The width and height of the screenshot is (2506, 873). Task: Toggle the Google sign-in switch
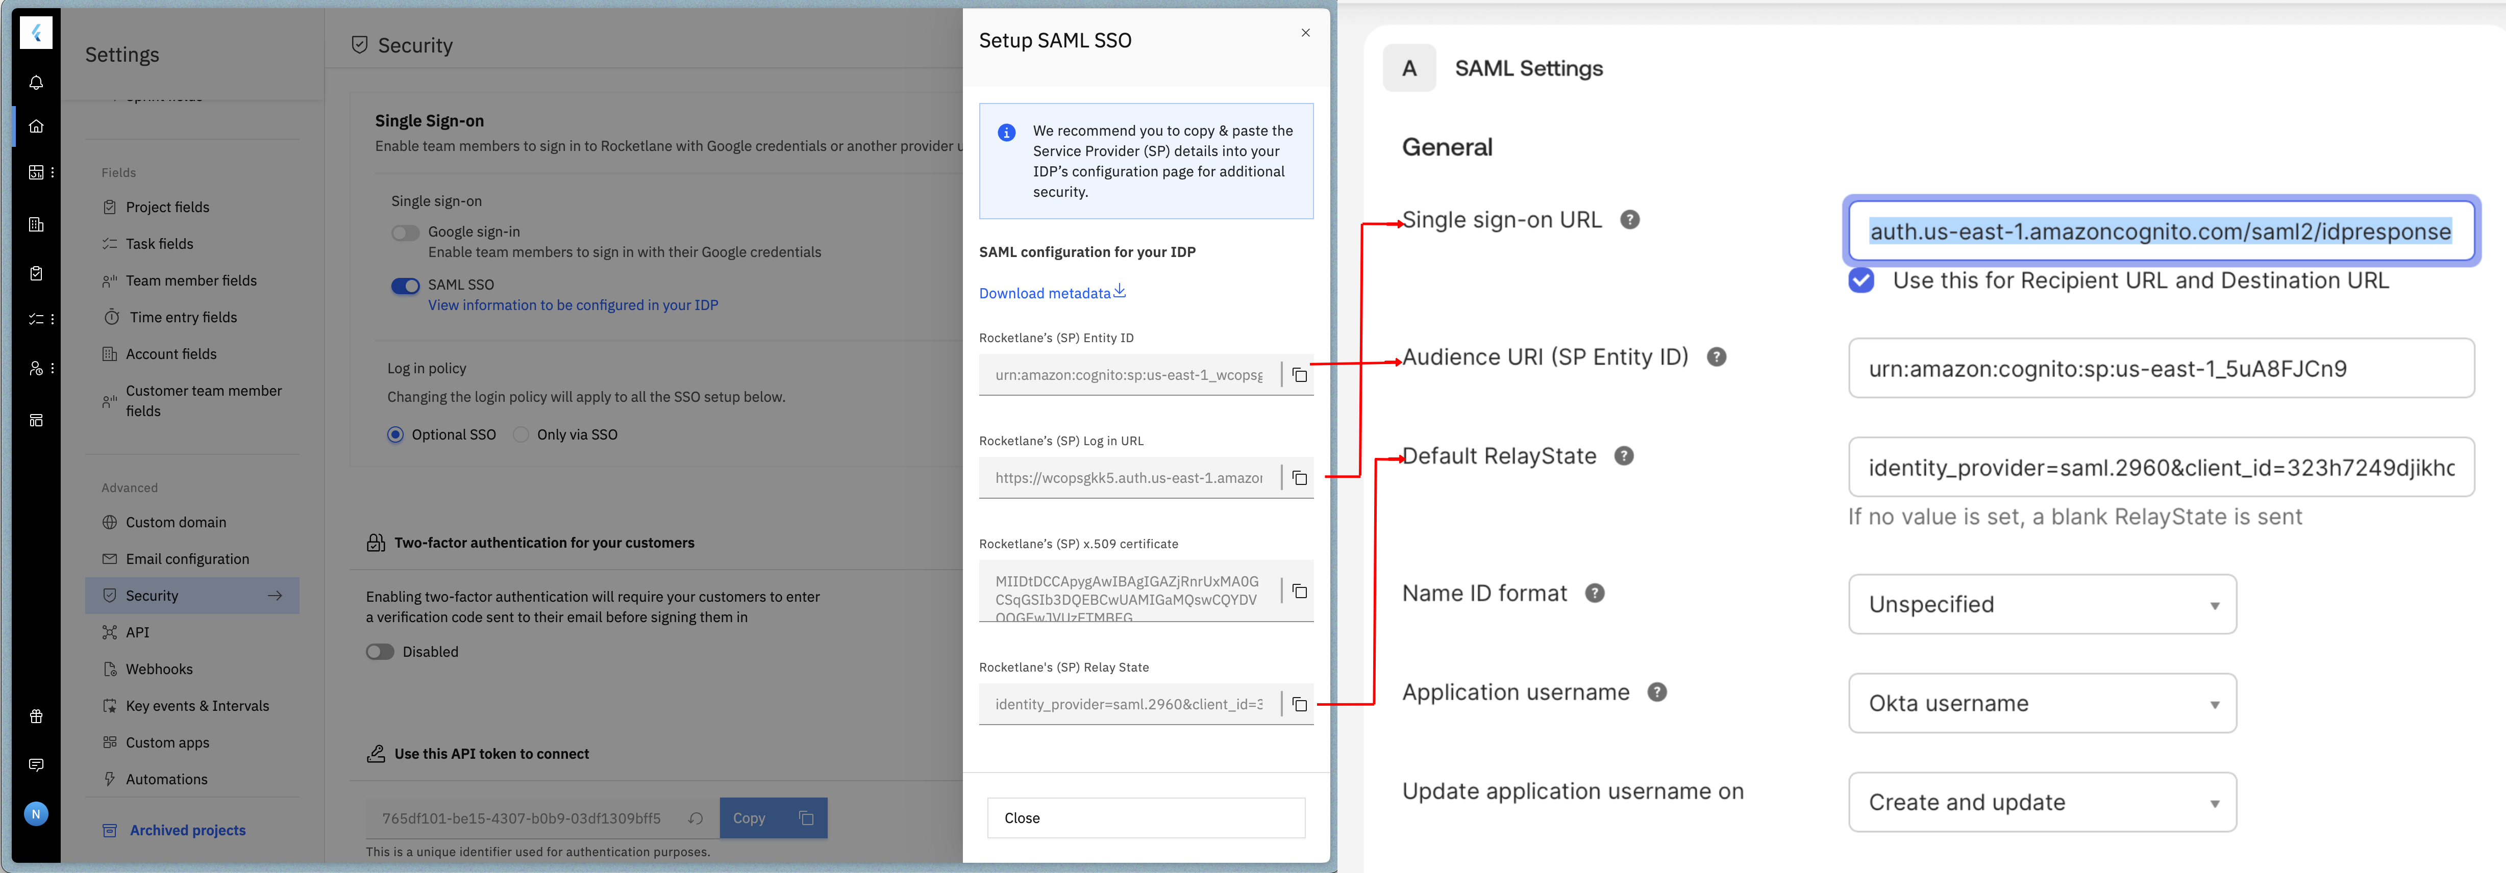point(405,233)
